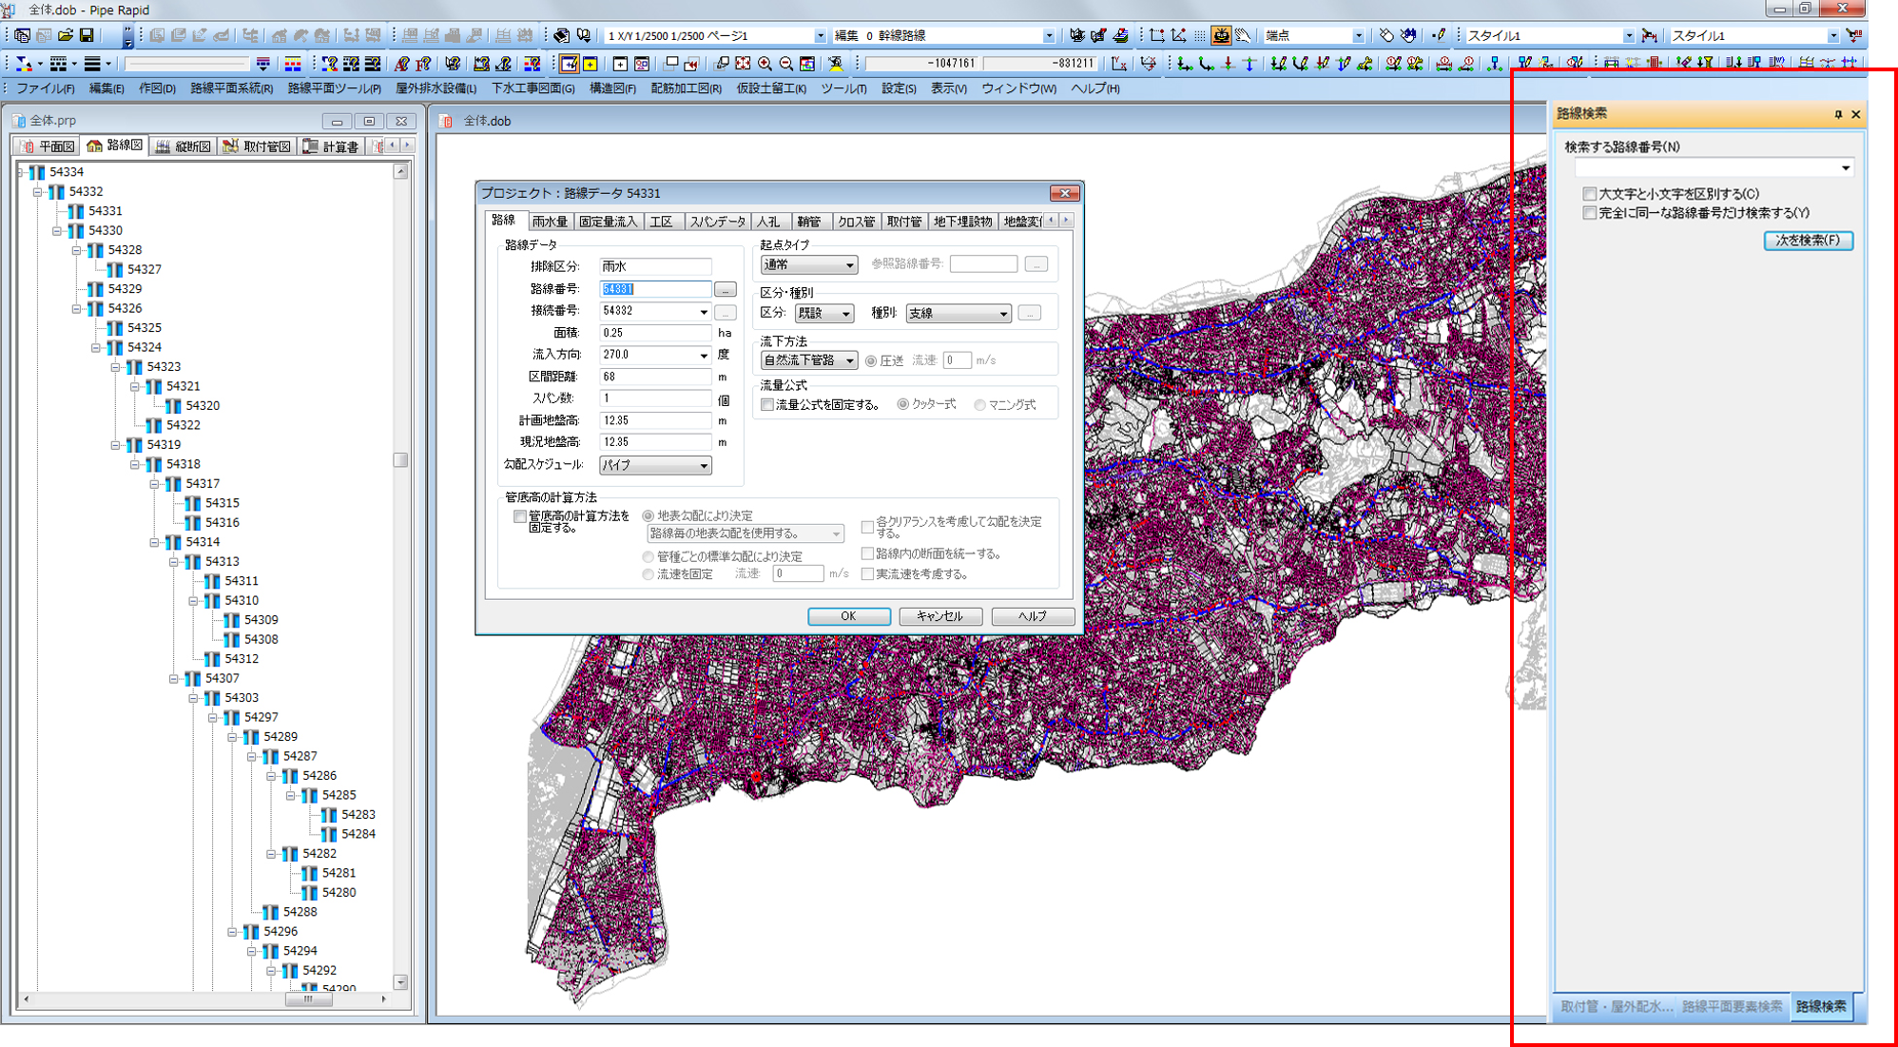Enable 流量公式を固定する checkbox
Image resolution: width=1898 pixels, height=1047 pixels.
(x=767, y=405)
